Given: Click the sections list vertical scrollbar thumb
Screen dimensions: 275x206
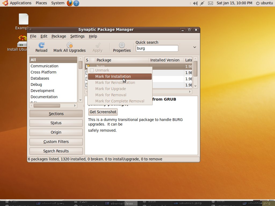Looking at the screenshot, I should [x=81, y=65].
